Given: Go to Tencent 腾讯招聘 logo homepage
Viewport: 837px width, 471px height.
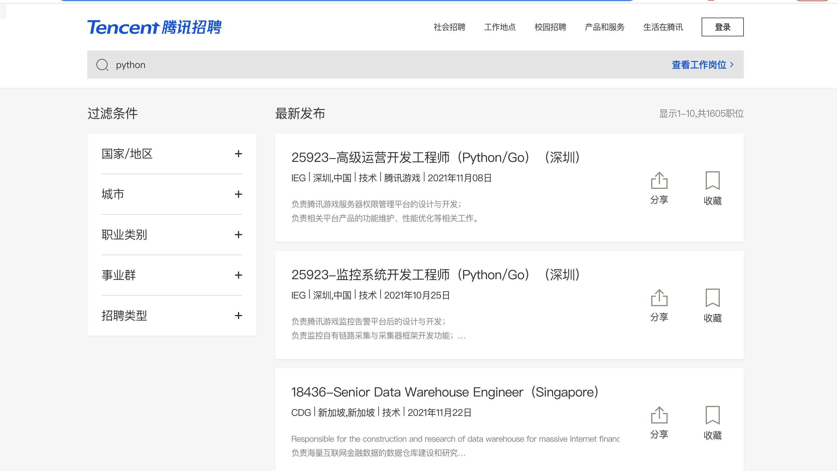Looking at the screenshot, I should [x=154, y=27].
